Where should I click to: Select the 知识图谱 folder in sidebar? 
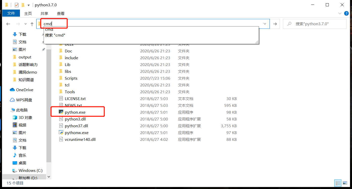[x=26, y=80]
